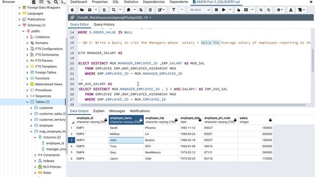315x177 pixels.
Task: Open the Statistics tab
Action: pos(131,2)
